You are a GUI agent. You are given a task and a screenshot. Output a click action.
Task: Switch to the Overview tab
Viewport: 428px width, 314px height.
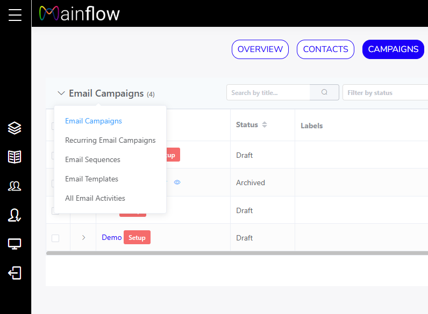260,49
